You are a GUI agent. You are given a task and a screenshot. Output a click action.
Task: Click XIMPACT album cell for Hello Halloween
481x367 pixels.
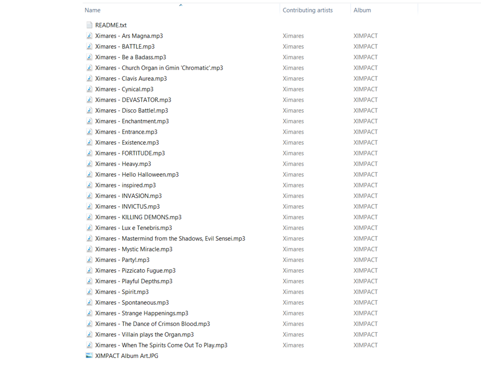click(x=366, y=174)
